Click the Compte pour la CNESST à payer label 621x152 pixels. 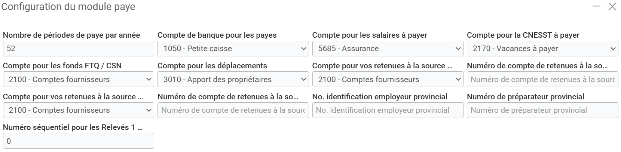(x=523, y=35)
